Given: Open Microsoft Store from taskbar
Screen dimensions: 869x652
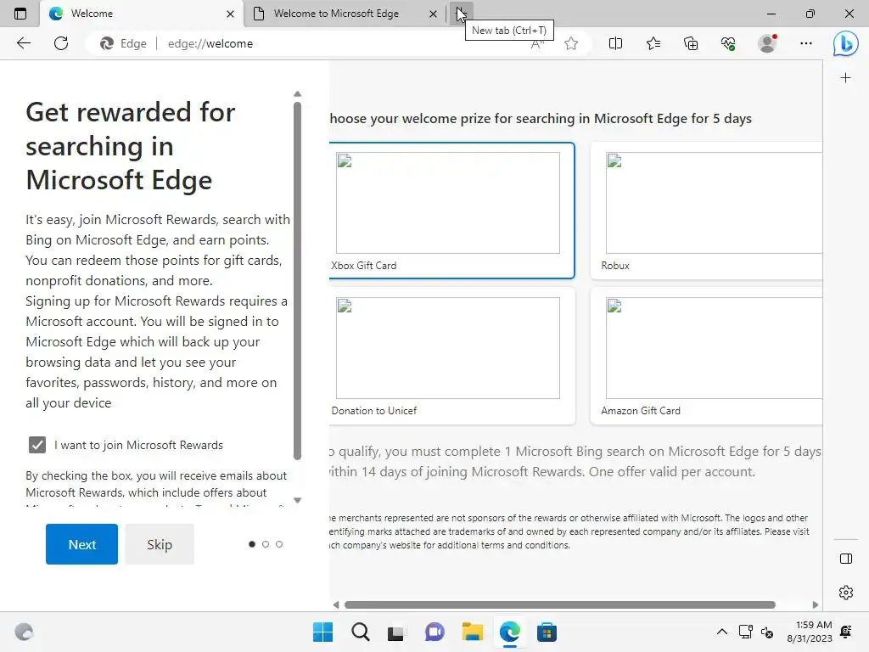Looking at the screenshot, I should (547, 632).
